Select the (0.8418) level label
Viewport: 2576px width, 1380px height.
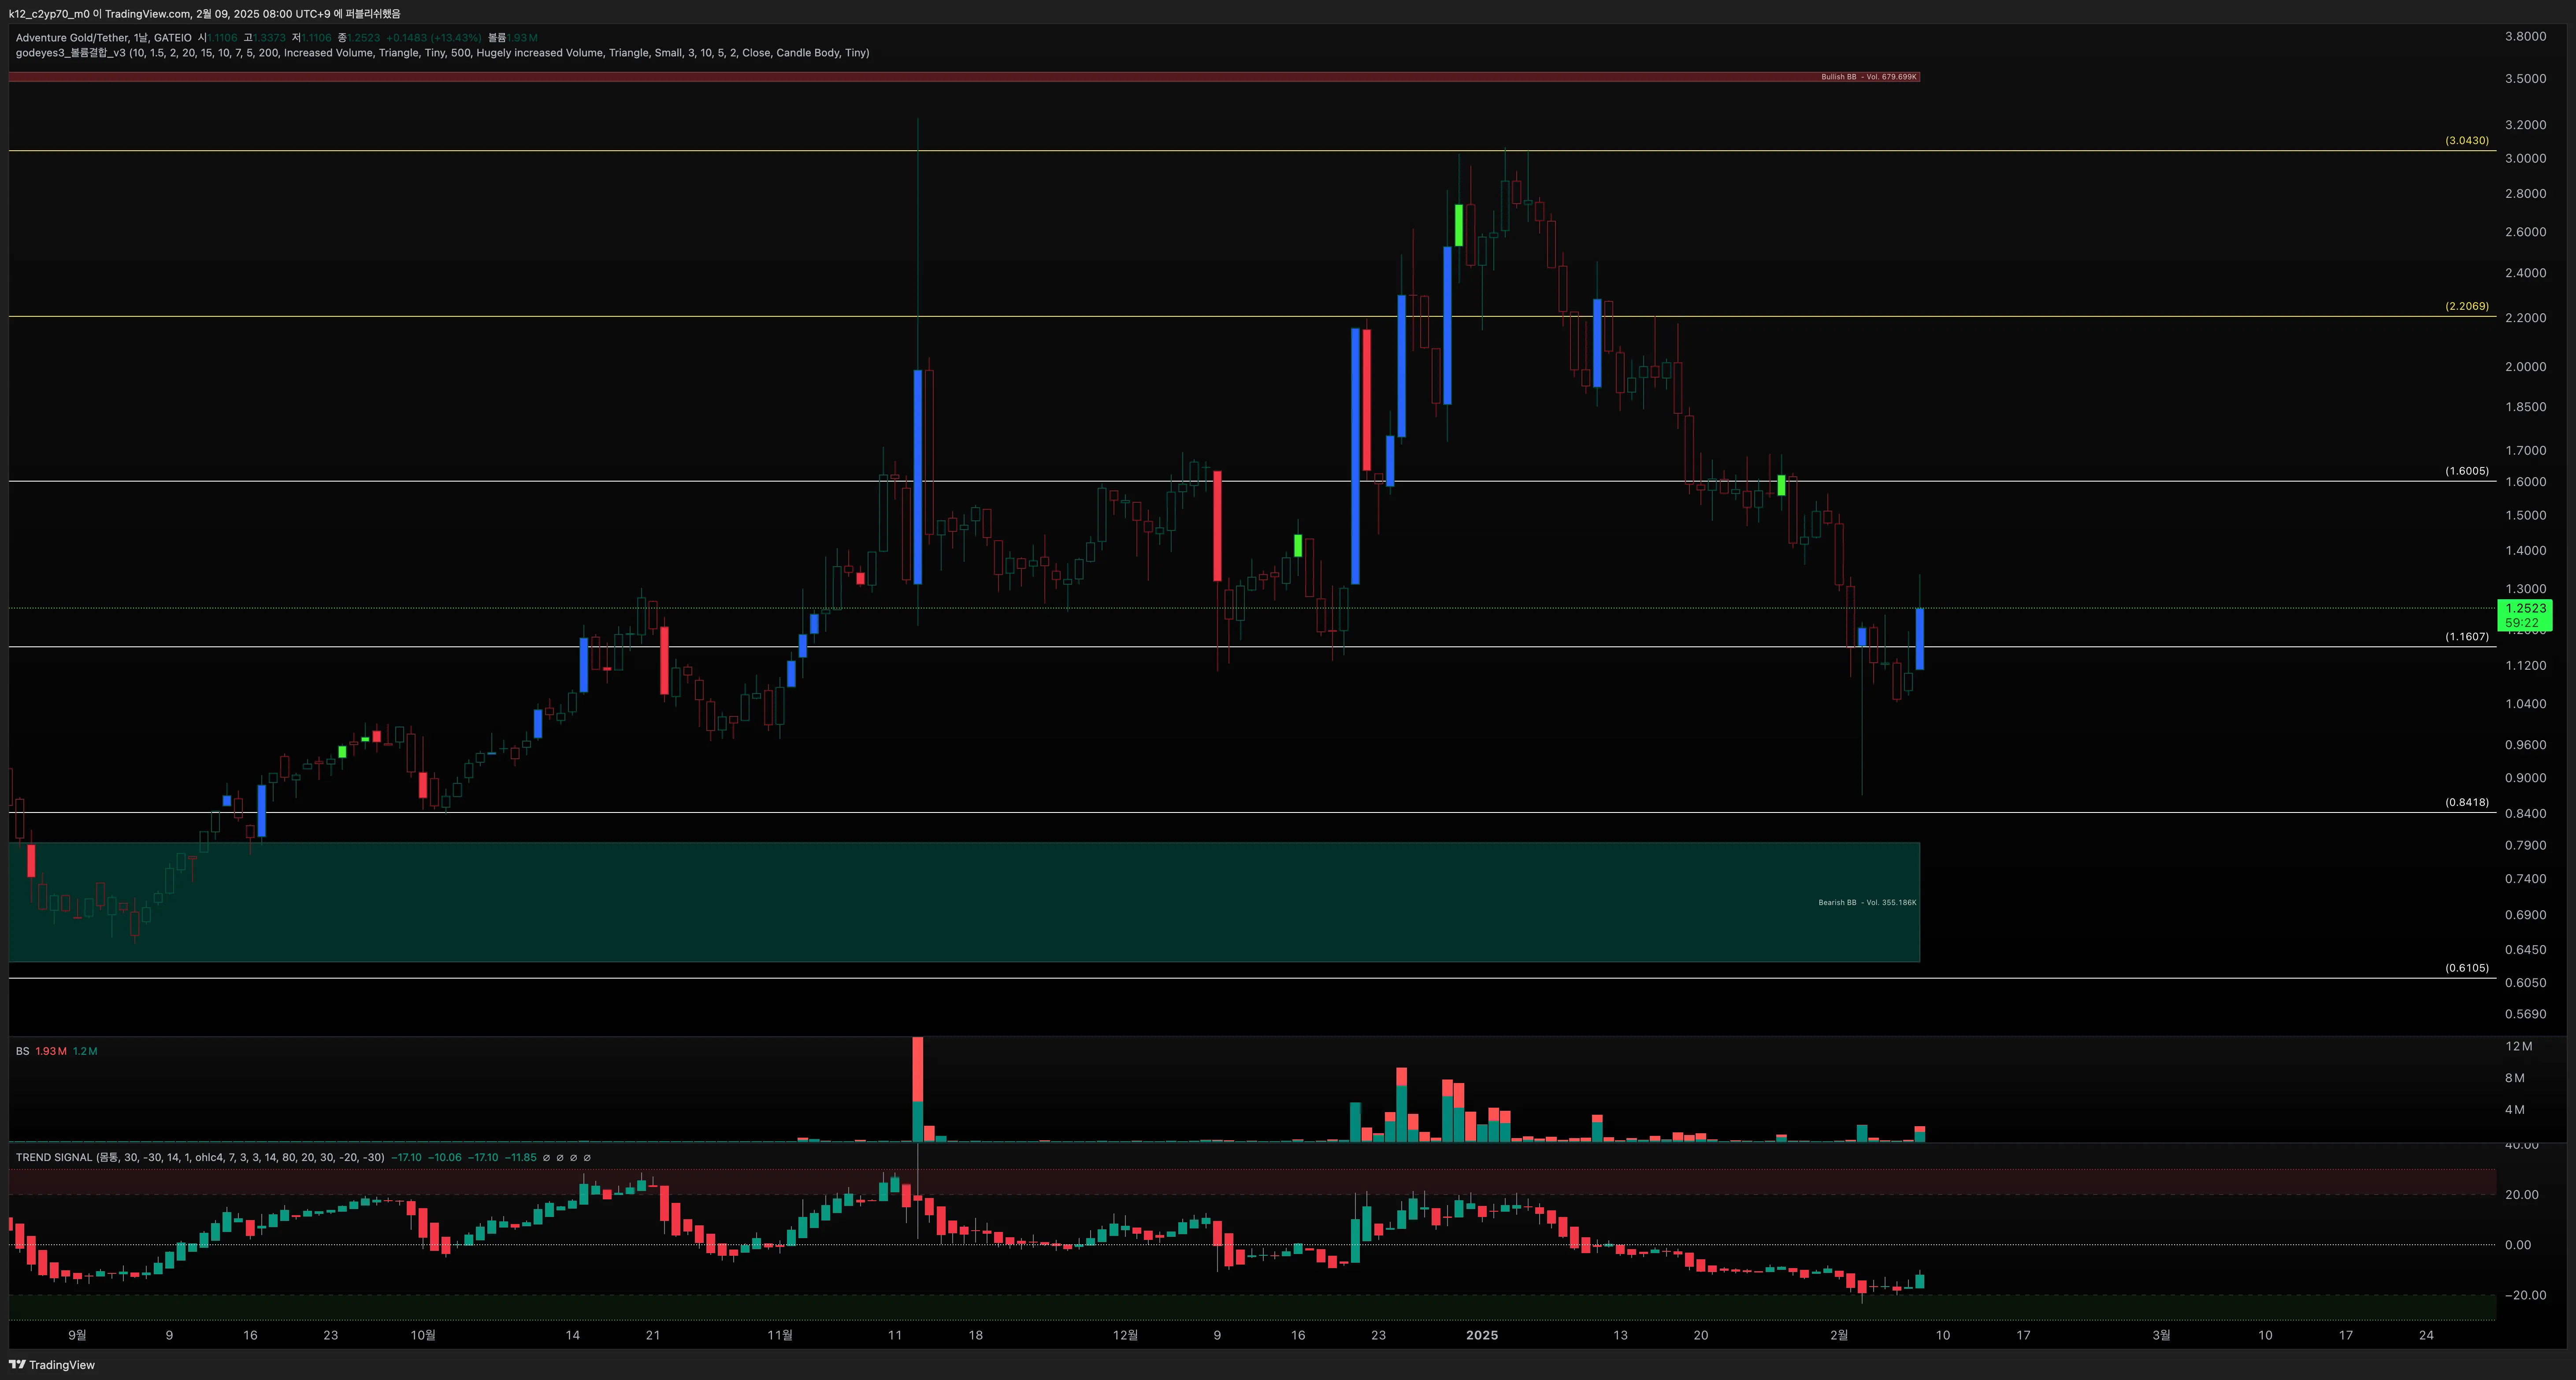click(2467, 803)
